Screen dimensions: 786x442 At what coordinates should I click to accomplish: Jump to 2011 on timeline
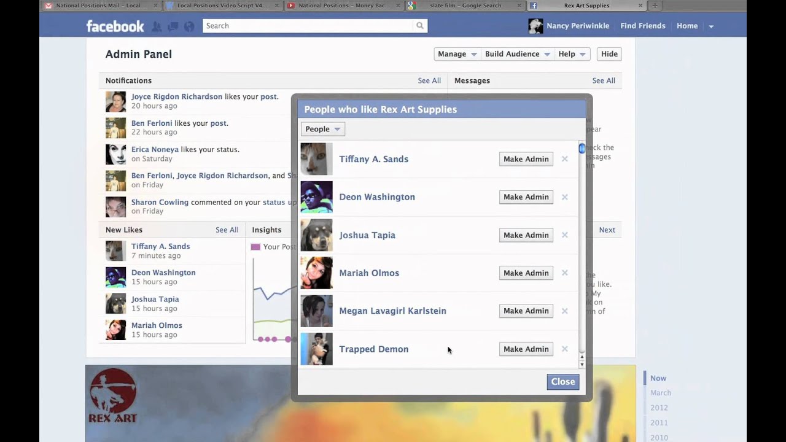pos(659,422)
